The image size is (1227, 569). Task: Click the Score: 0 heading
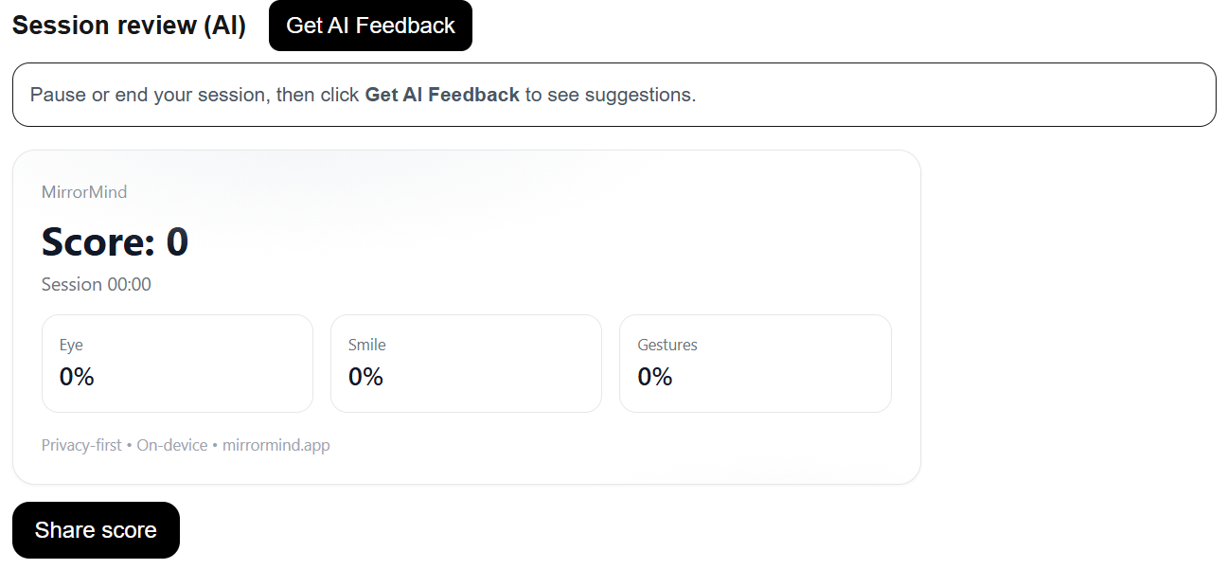click(x=115, y=242)
